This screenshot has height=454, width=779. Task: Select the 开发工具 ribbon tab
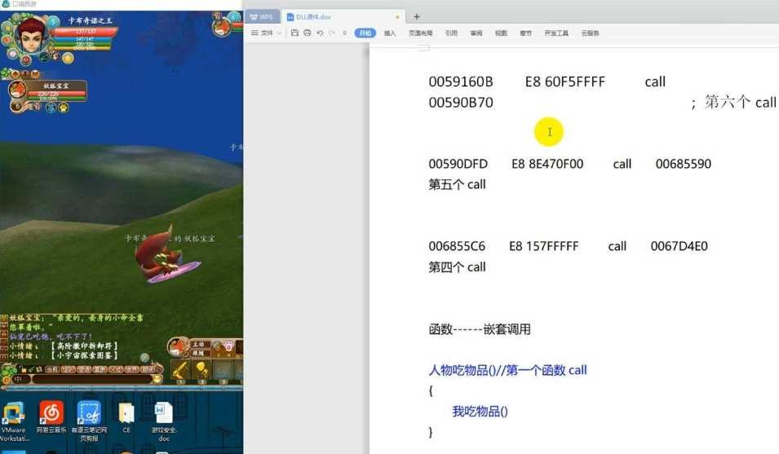click(556, 33)
